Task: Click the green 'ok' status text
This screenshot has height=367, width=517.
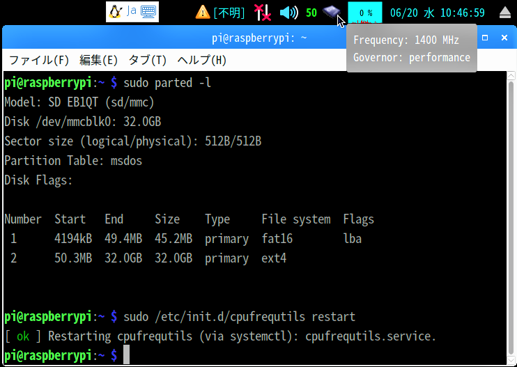Action: pyautogui.click(x=23, y=336)
